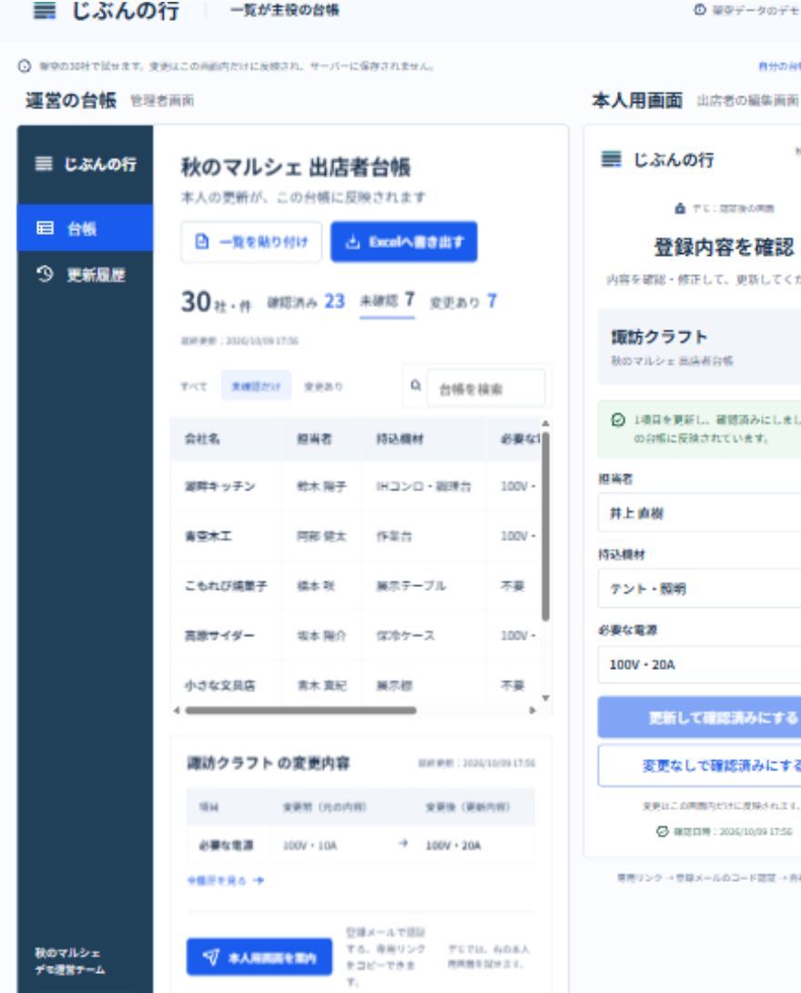The width and height of the screenshot is (801, 993).
Task: Click the table's scroll-down arrow
Action: click(545, 698)
